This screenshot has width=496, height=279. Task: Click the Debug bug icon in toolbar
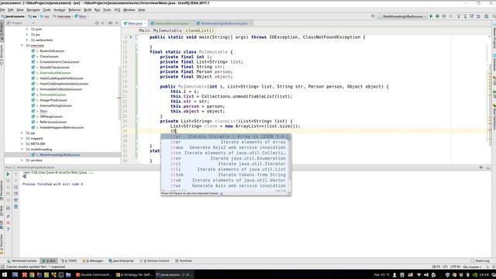pos(437,16)
